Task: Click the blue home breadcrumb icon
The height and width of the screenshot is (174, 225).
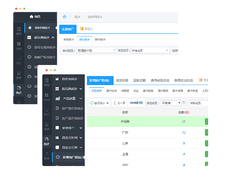Action: (x=65, y=17)
